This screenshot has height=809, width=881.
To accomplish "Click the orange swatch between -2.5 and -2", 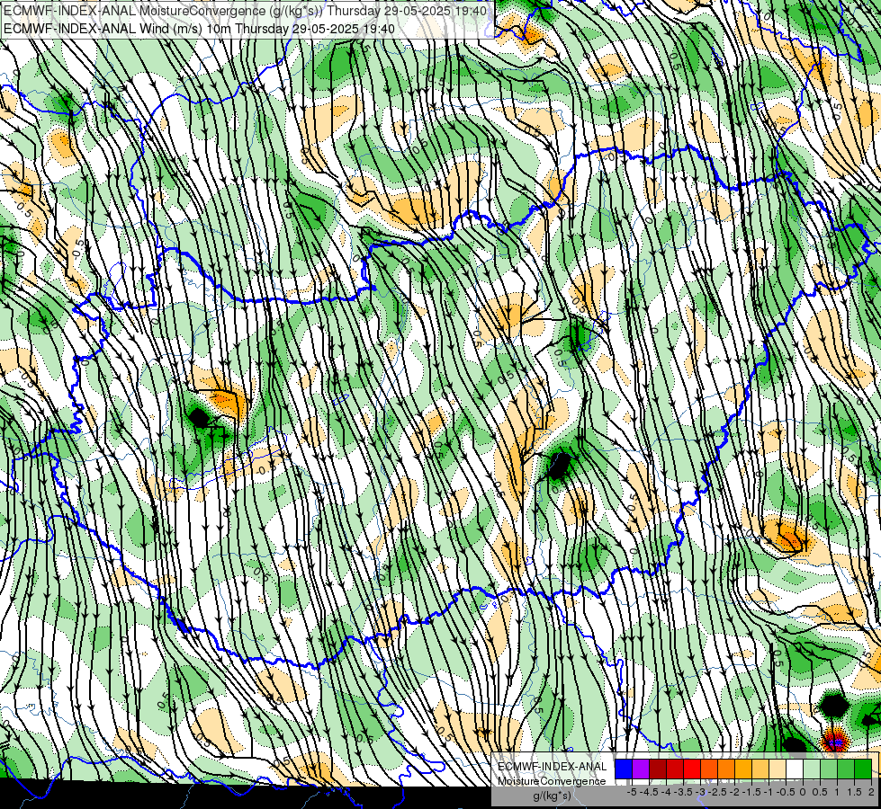I will 726,769.
